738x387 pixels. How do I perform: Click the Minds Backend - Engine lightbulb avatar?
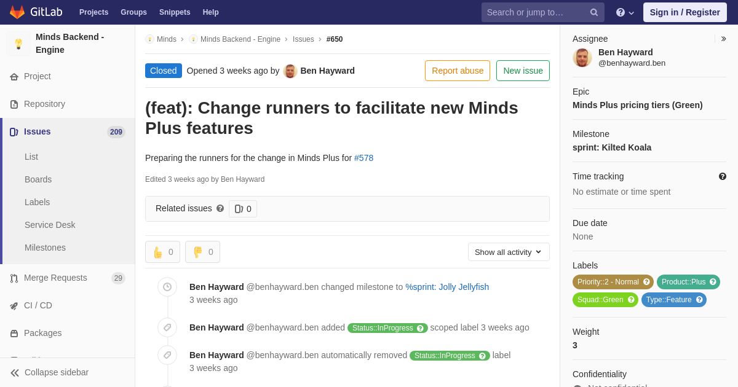click(18, 44)
